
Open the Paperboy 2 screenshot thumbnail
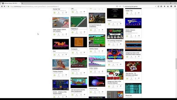tap(79, 22)
